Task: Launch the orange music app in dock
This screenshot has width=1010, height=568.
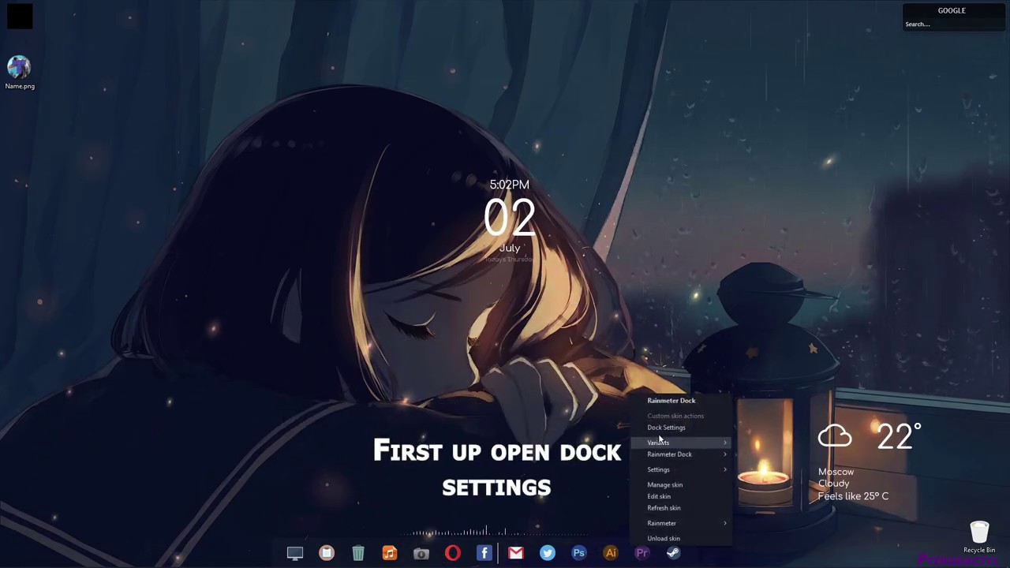Action: pyautogui.click(x=390, y=553)
